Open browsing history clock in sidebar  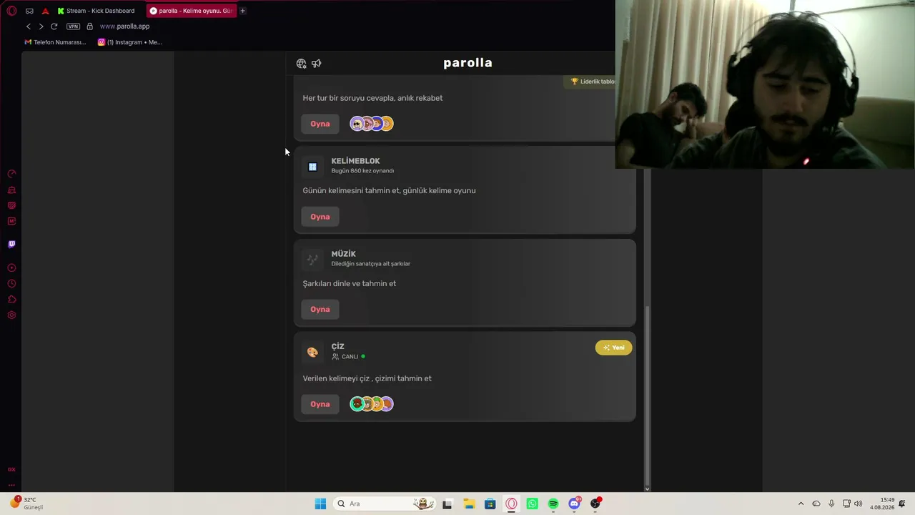(11, 284)
